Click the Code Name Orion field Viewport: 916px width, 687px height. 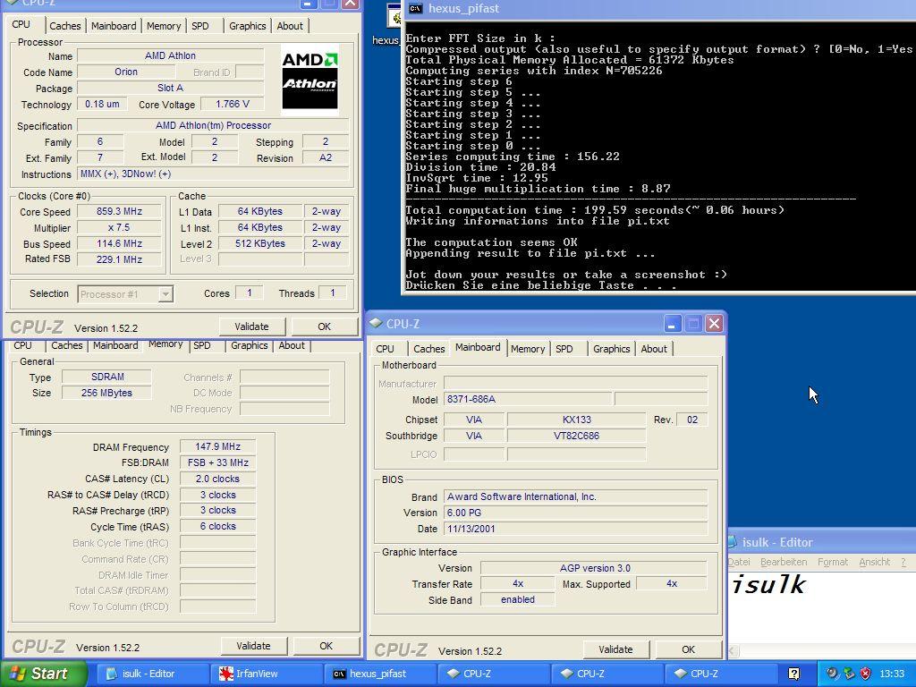click(x=126, y=72)
